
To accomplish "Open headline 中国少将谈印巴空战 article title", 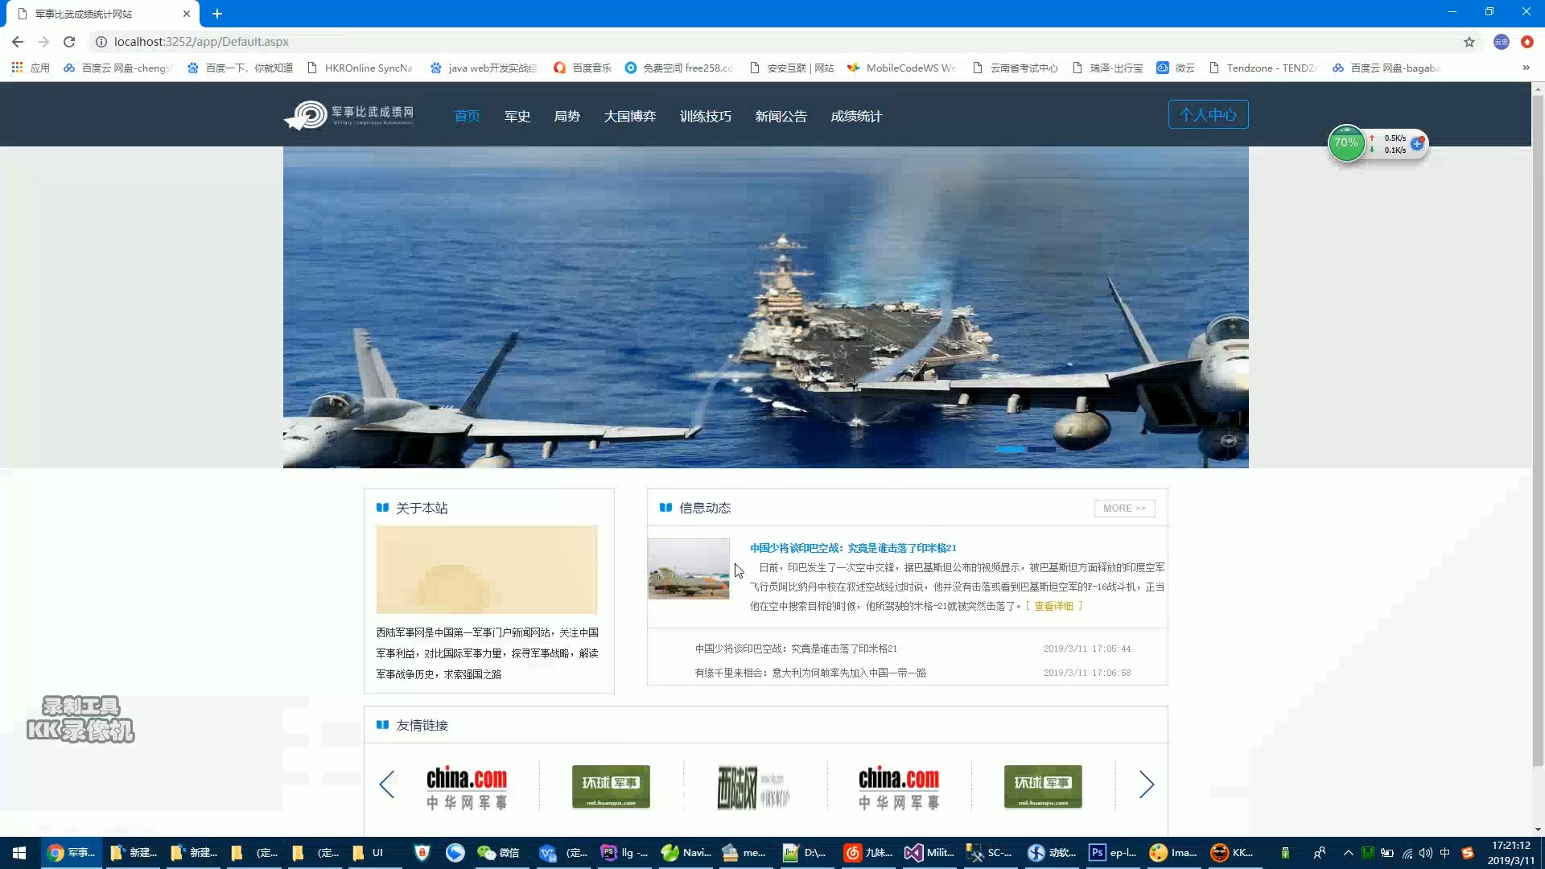I will click(x=853, y=548).
